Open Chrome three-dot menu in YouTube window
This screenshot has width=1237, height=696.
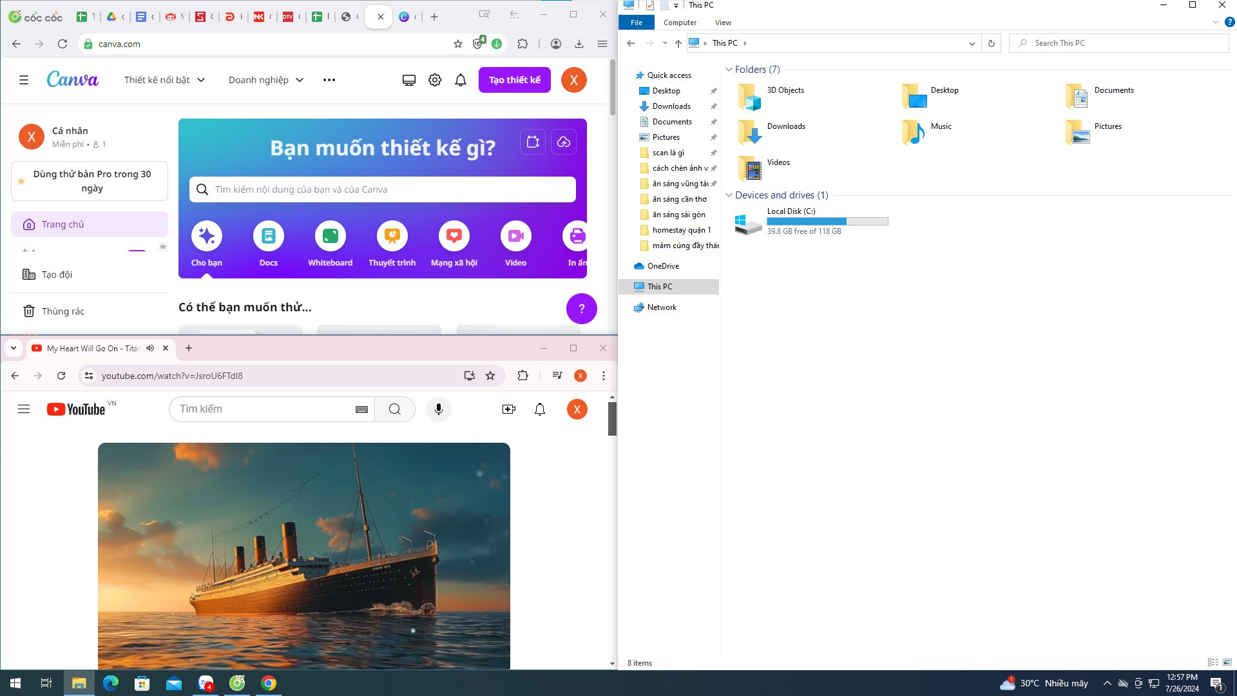click(x=604, y=376)
